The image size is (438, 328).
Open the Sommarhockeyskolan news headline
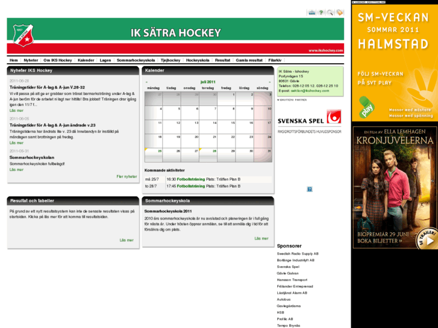tap(32, 158)
